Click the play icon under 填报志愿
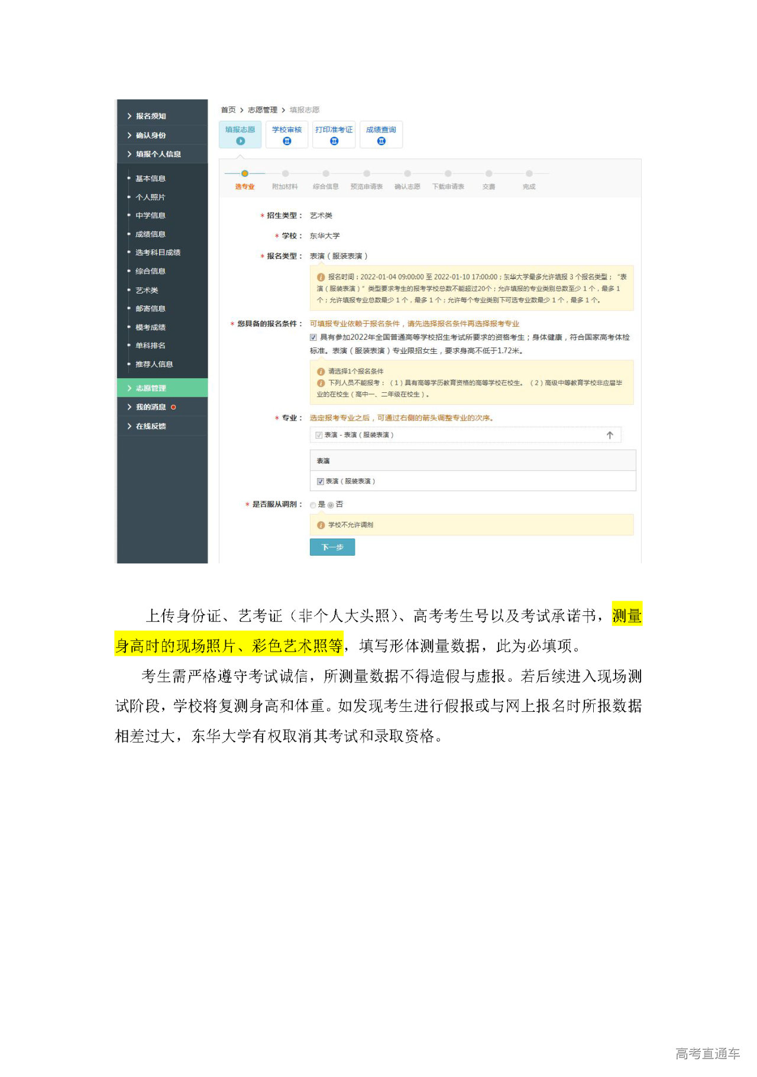757x1077 pixels. click(240, 141)
